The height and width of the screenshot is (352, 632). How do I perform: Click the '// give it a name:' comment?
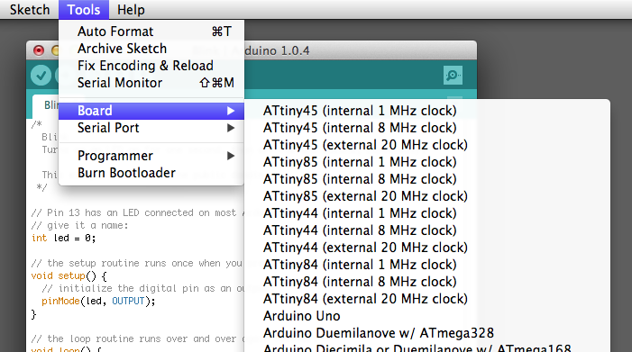tap(80, 226)
